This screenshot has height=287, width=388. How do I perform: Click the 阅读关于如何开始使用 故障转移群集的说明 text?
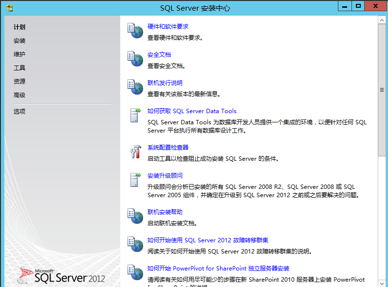230,252
